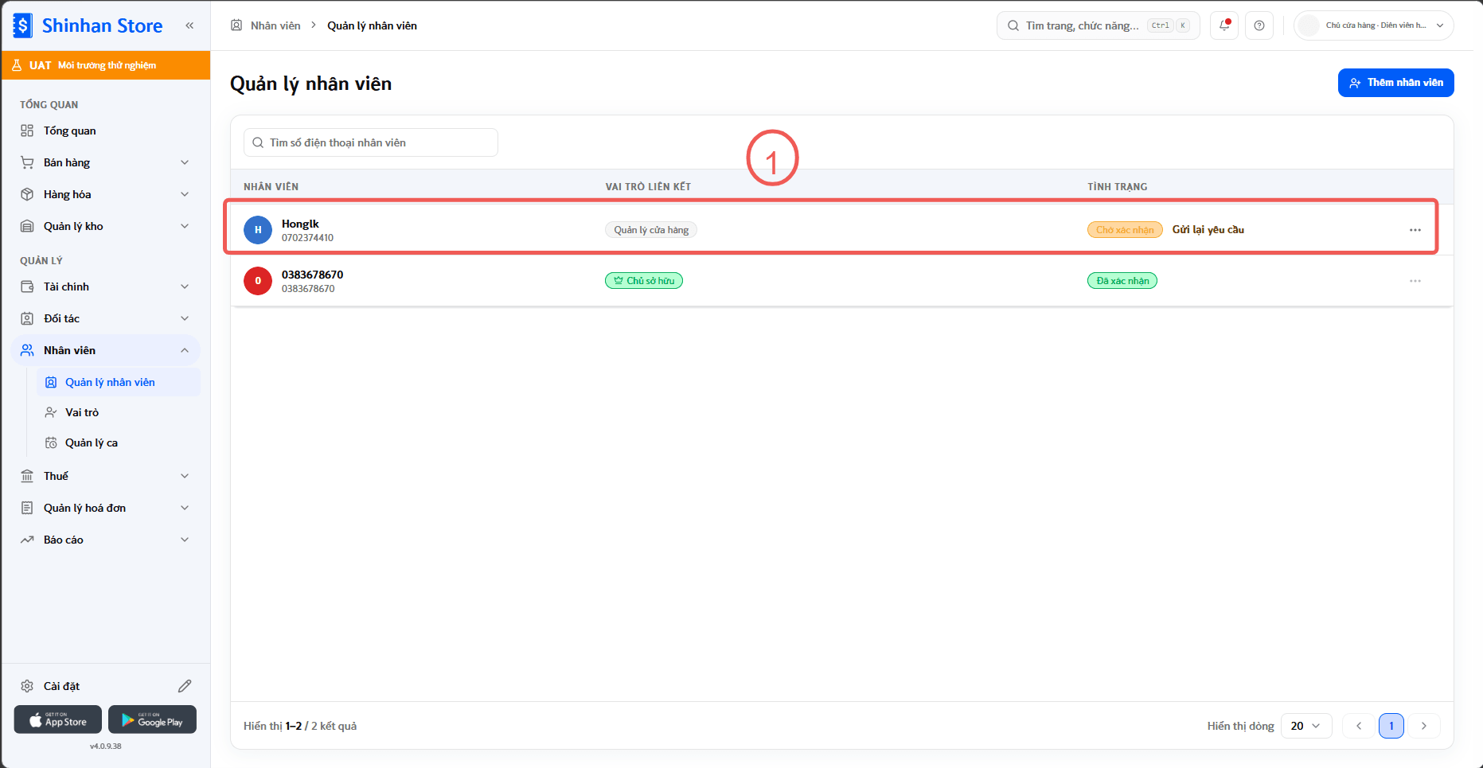
Task: Open the three-dot menu for Honglk
Action: click(1415, 230)
